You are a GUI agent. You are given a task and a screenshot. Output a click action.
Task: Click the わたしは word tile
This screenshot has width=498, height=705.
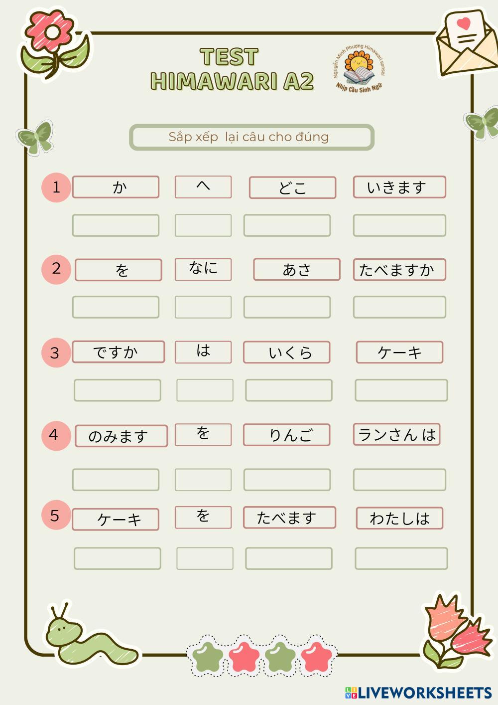[399, 519]
